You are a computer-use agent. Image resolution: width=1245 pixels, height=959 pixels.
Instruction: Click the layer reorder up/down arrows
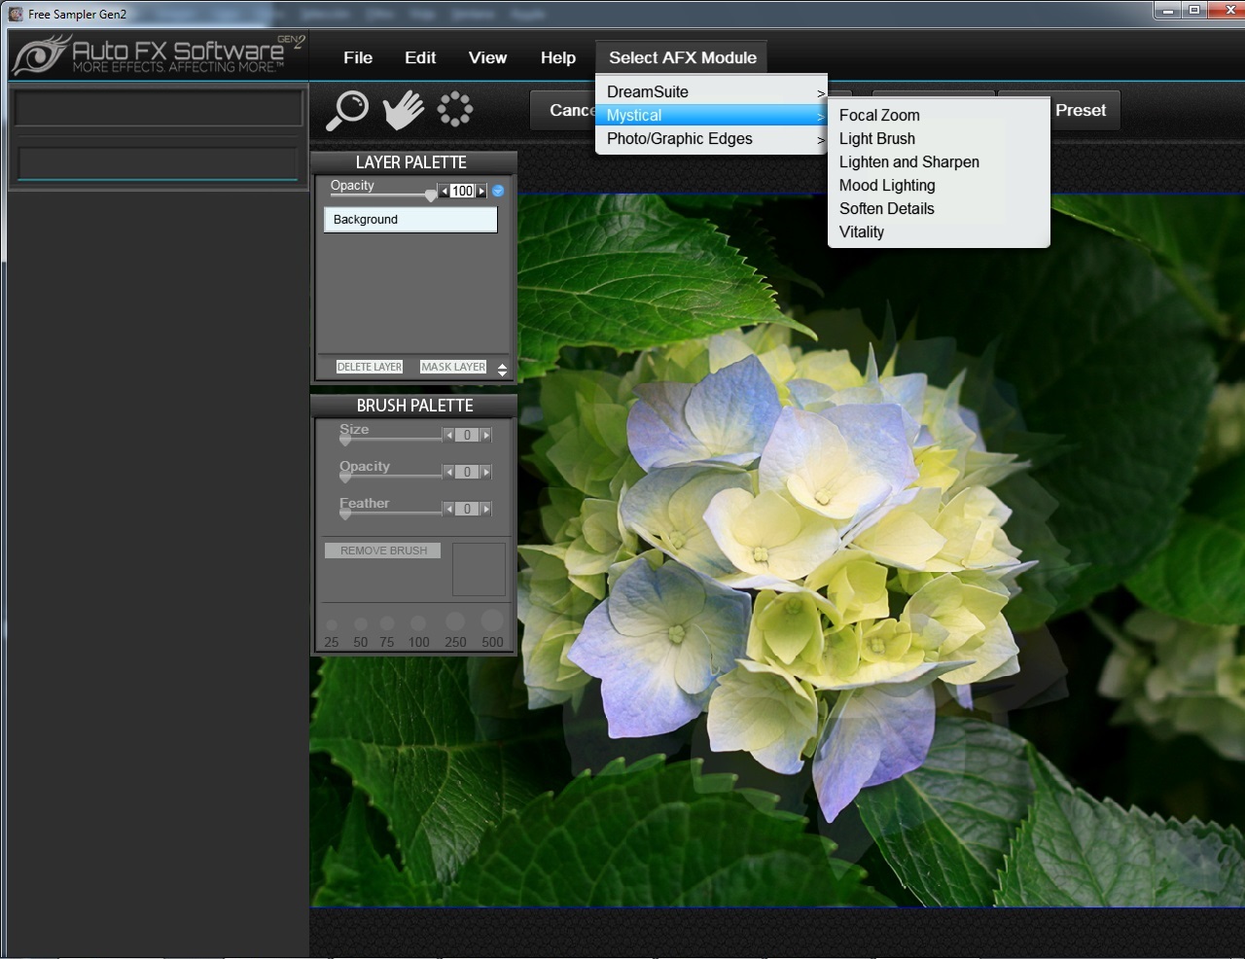click(502, 370)
